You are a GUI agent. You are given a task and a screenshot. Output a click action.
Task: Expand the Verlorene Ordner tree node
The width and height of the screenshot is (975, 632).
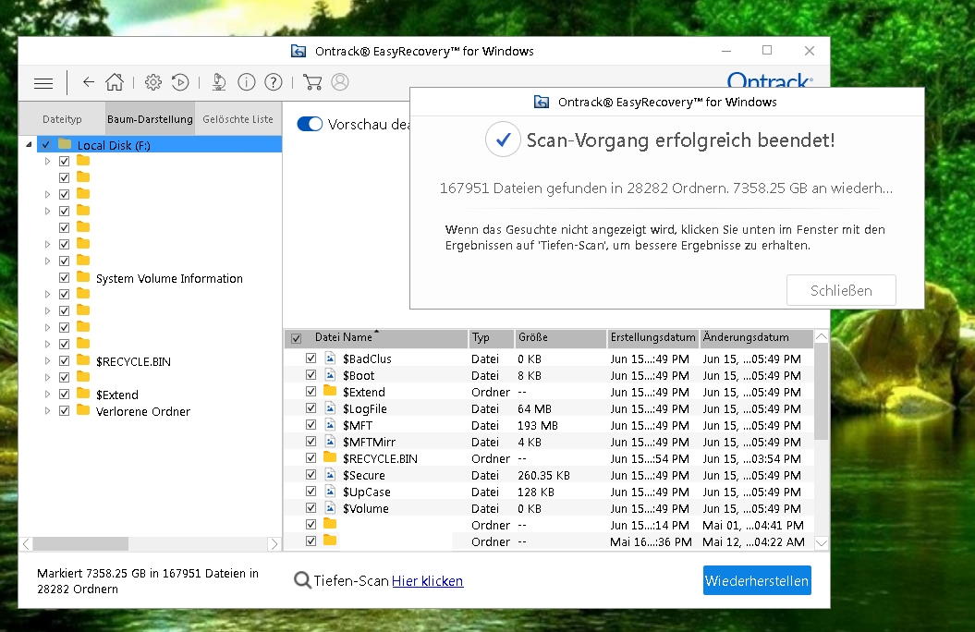coord(47,411)
